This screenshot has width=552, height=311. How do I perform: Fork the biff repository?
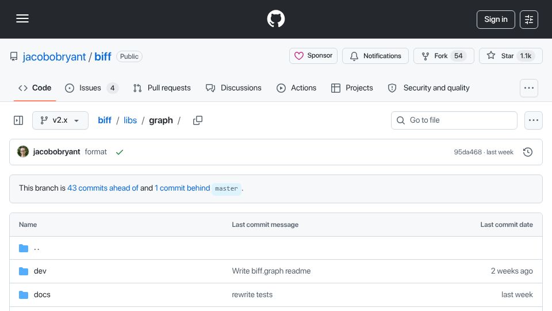(x=443, y=56)
